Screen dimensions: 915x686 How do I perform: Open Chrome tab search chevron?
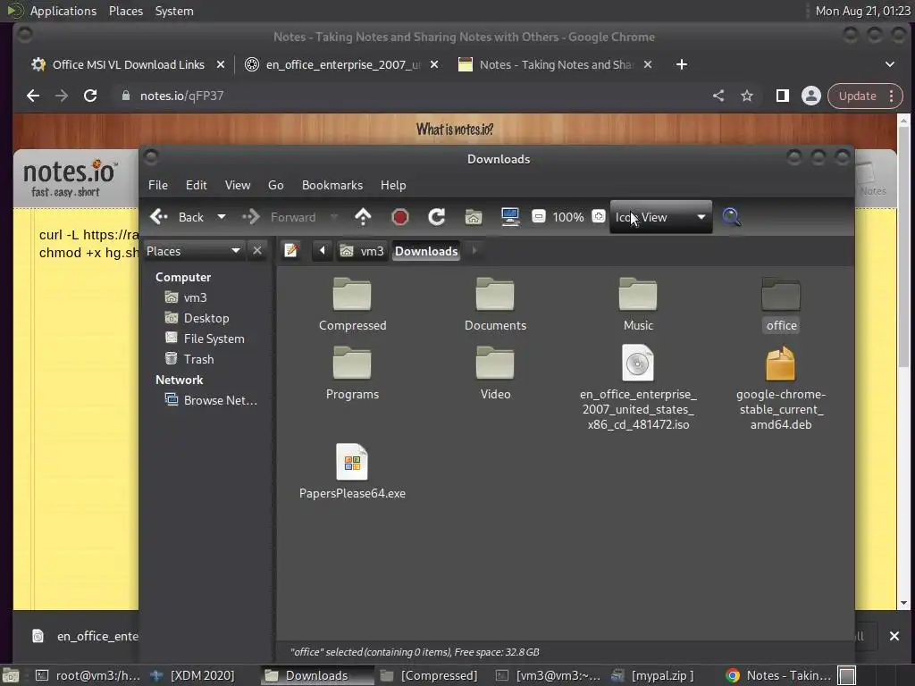coord(890,64)
